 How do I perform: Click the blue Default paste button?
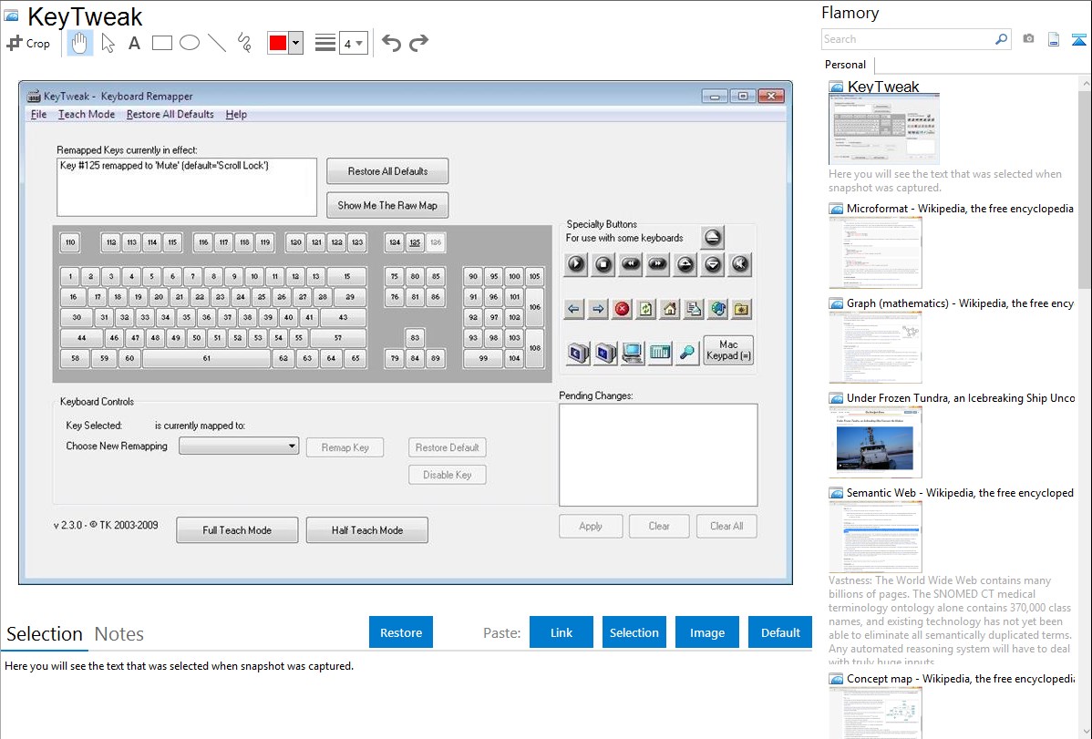[780, 632]
